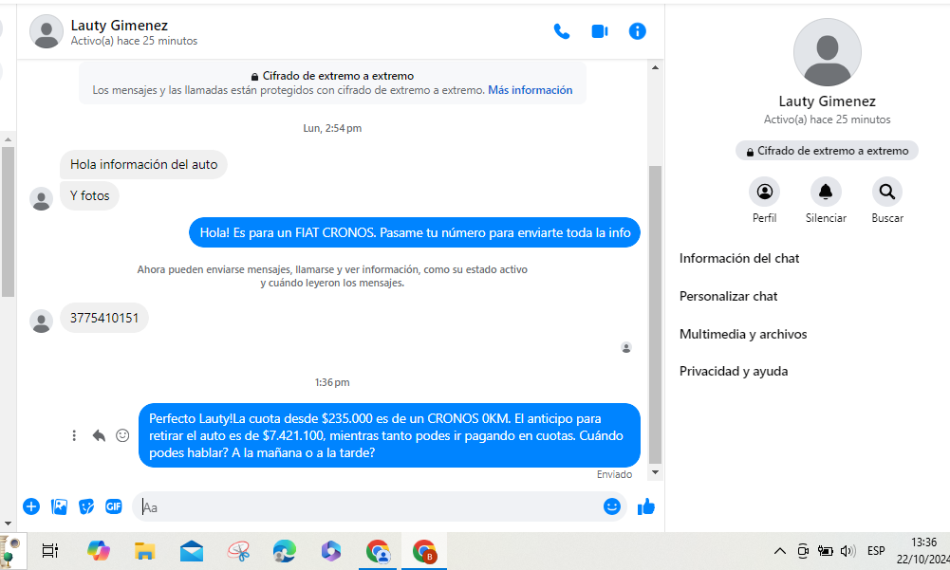
Task: Open the emoji picker in message box
Action: coord(612,506)
